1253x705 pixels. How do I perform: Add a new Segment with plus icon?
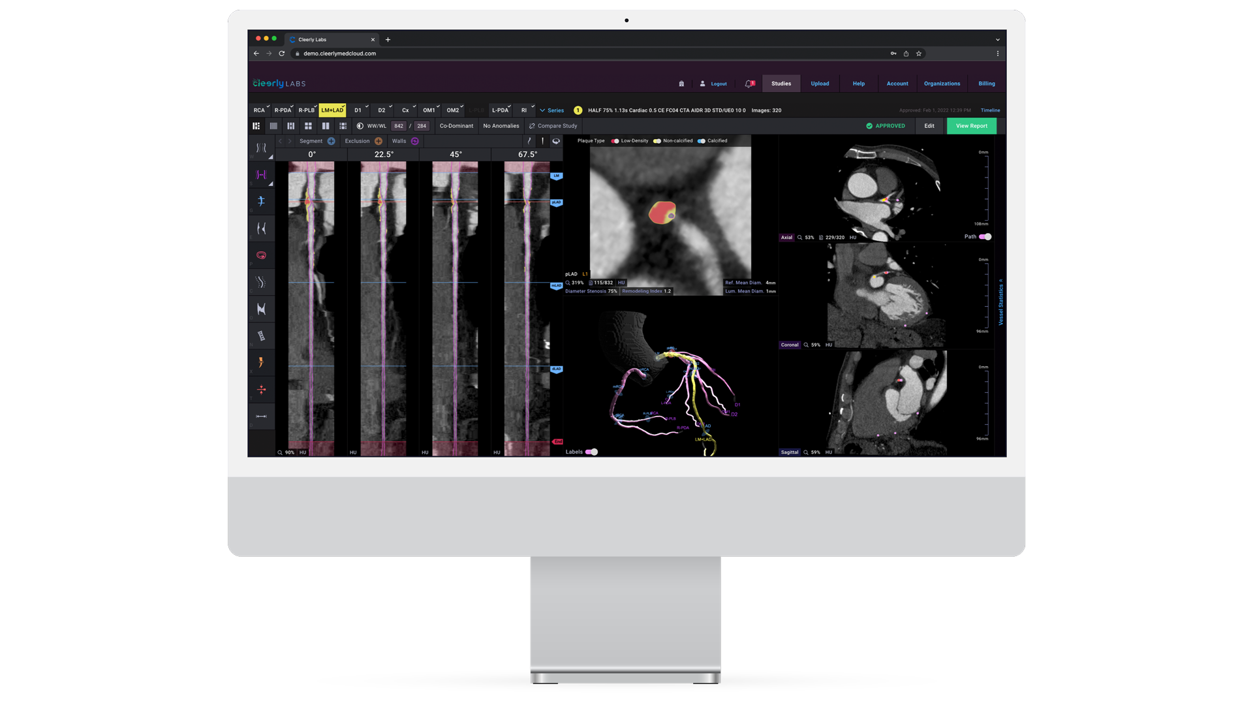332,141
